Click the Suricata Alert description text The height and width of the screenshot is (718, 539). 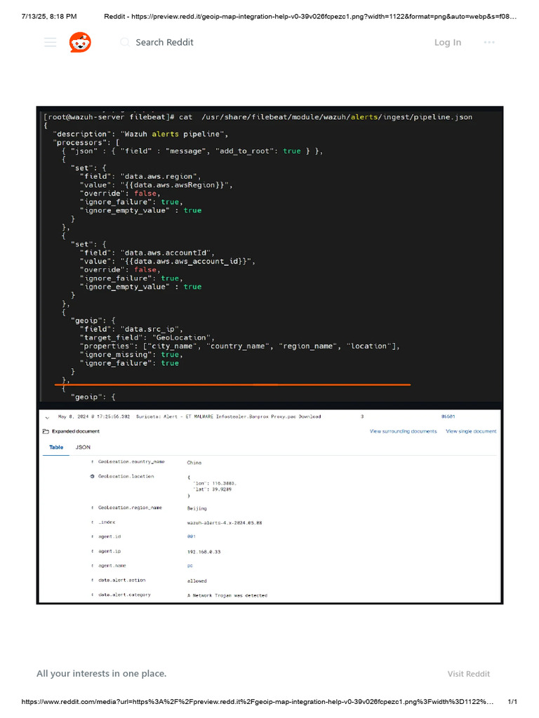coord(228,416)
